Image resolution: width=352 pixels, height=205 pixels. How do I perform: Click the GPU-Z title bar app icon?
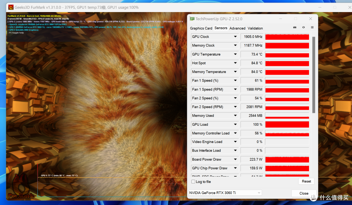click(x=192, y=19)
